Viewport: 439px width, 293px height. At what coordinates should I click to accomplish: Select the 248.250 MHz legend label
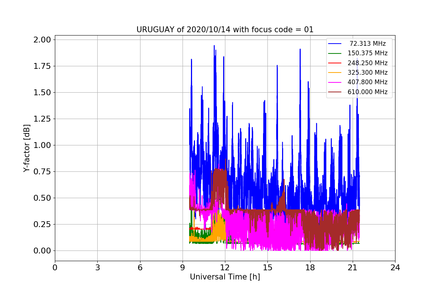pyautogui.click(x=368, y=63)
